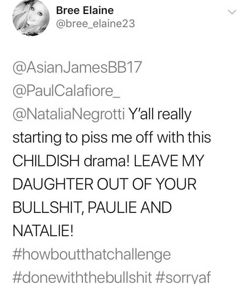
Task: Open the #howboutthatchallenge hashtag
Action: pos(91,254)
